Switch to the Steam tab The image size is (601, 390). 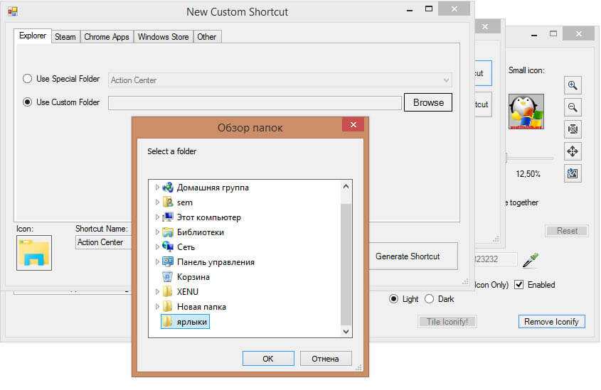click(65, 37)
